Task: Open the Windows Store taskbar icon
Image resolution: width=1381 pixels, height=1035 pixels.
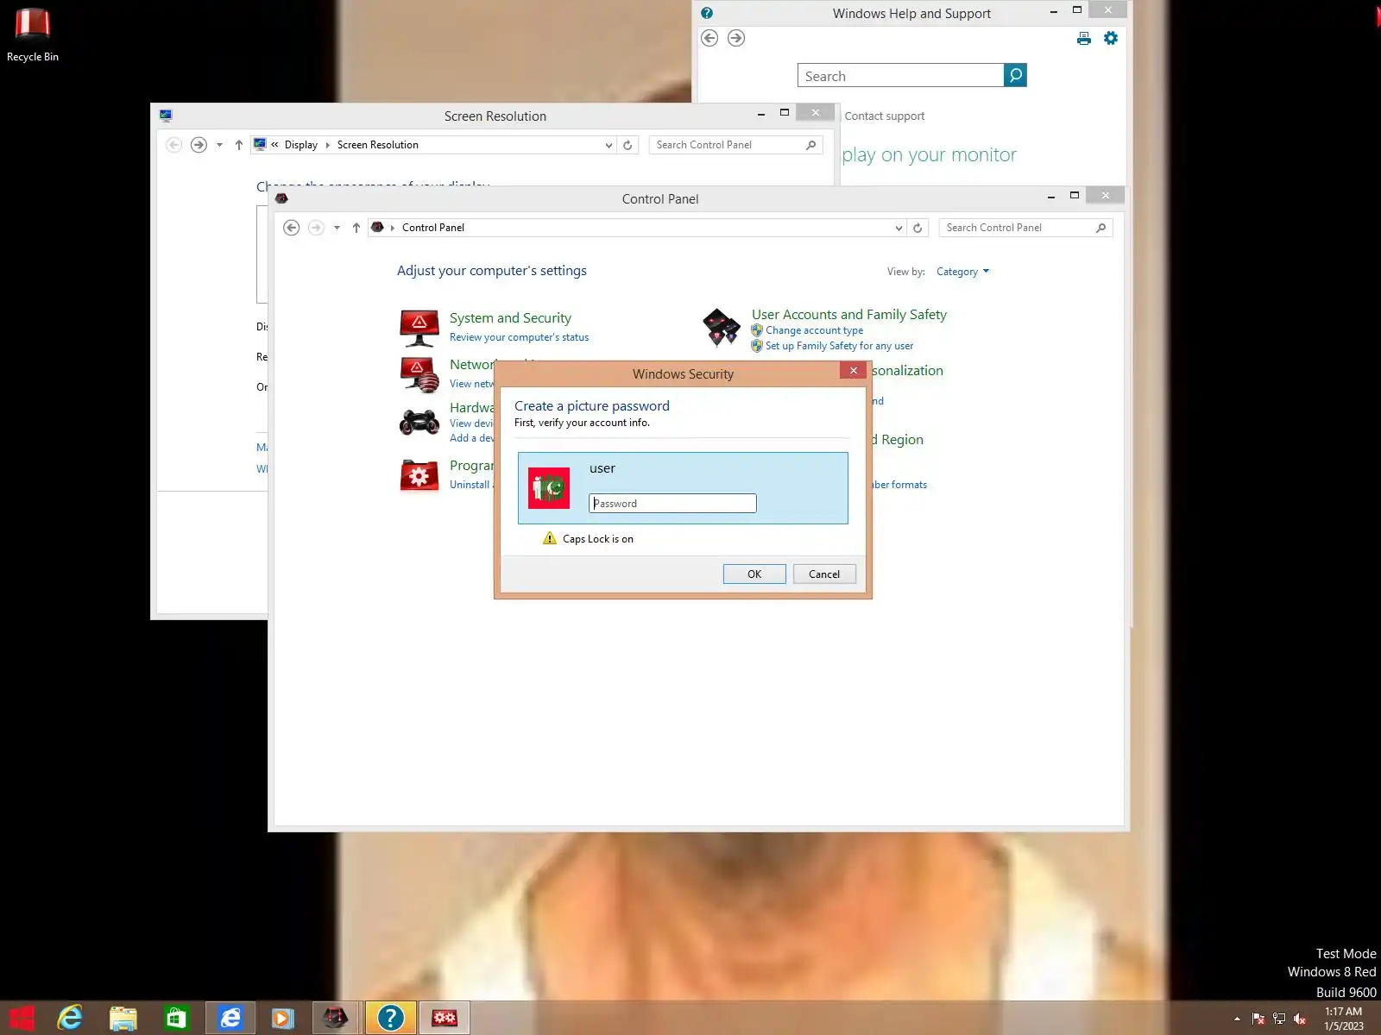Action: pyautogui.click(x=176, y=1019)
